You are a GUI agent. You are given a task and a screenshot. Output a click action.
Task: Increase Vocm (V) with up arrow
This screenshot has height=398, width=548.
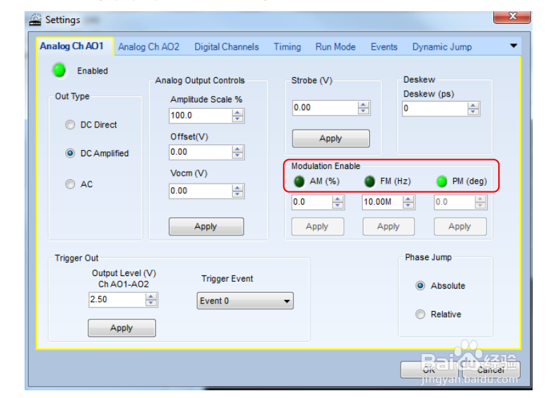238,188
